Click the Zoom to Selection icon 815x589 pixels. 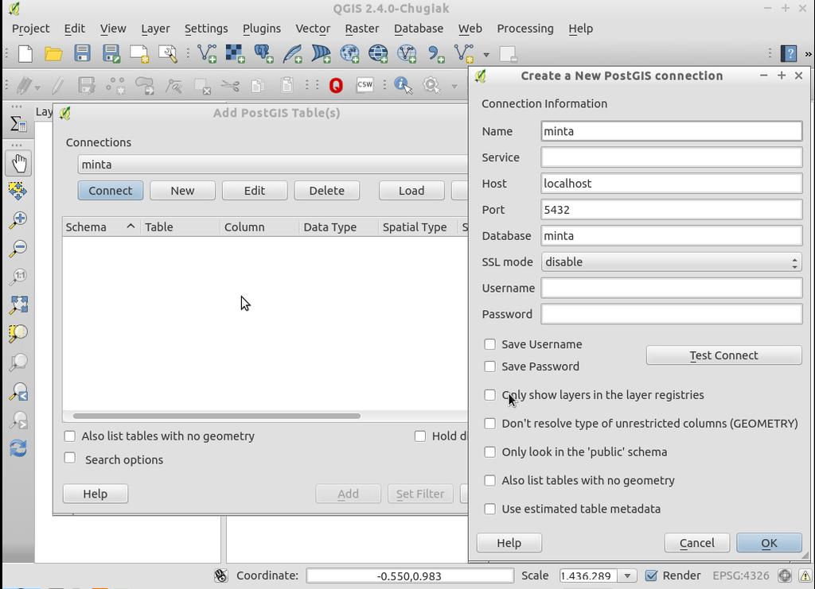pyautogui.click(x=18, y=333)
